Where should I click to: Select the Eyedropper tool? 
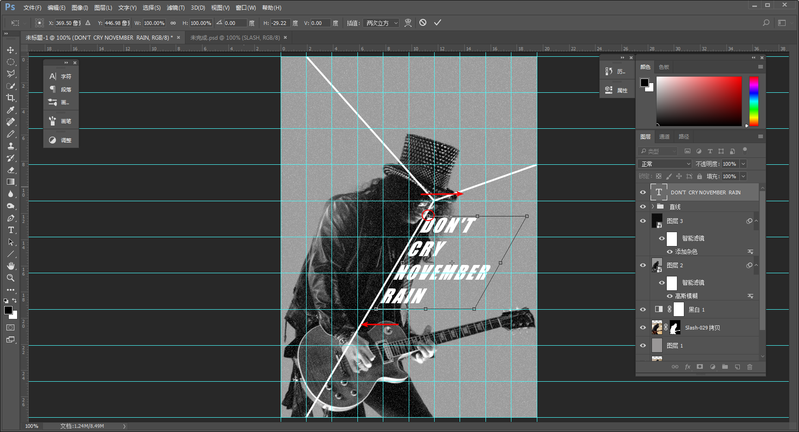pos(11,110)
